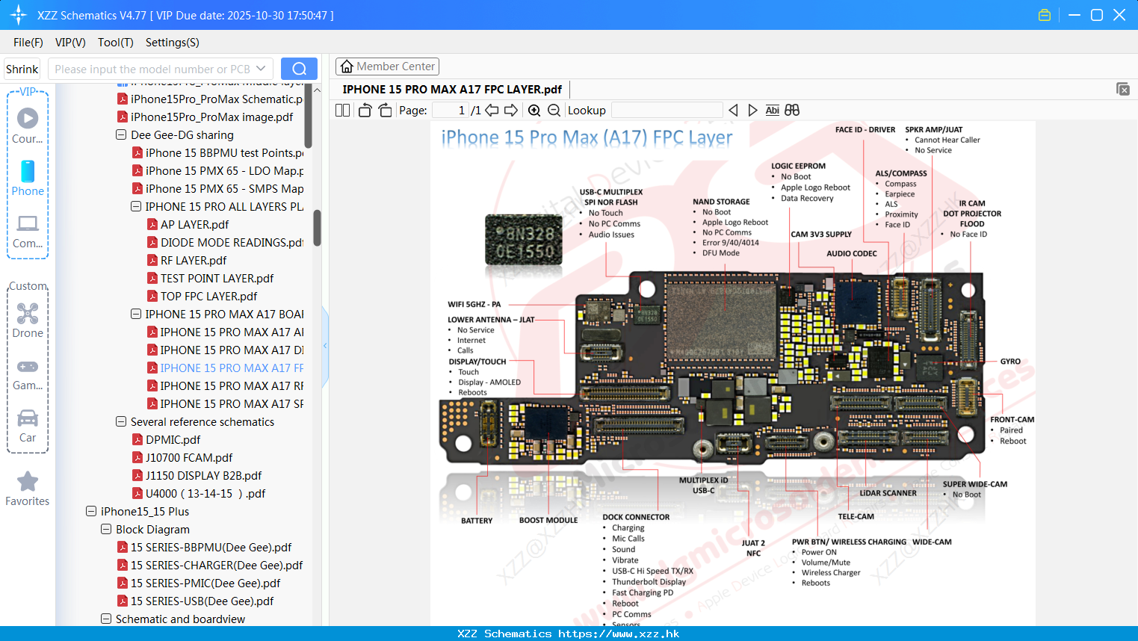Click the XZZ Schematics logo icon
Viewport: 1138px width, 641px height.
coord(18,15)
